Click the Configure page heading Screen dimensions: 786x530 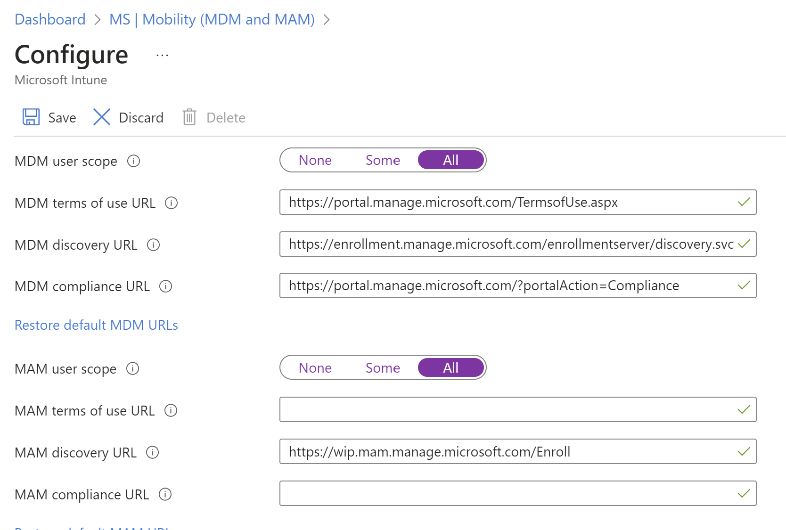[x=72, y=55]
